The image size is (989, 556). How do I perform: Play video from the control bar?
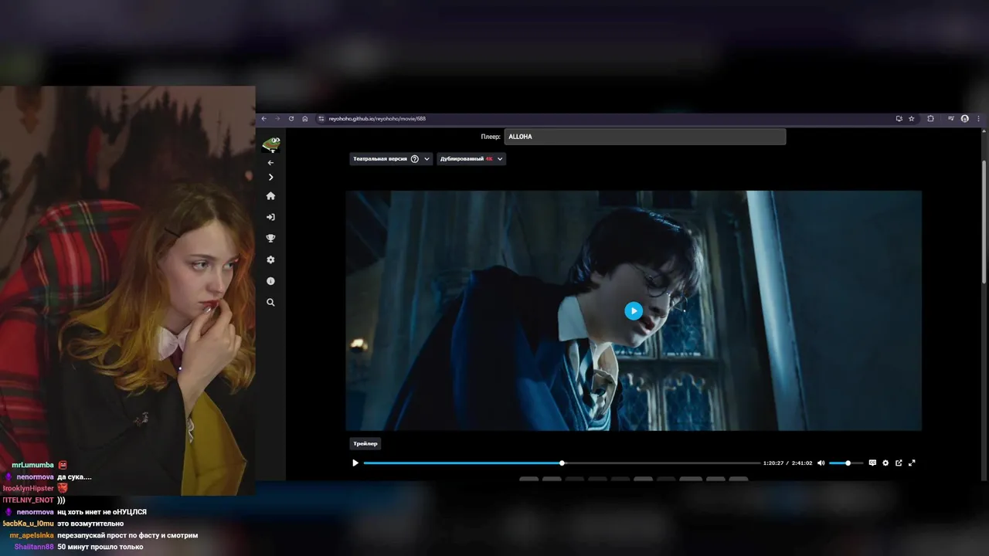(355, 463)
